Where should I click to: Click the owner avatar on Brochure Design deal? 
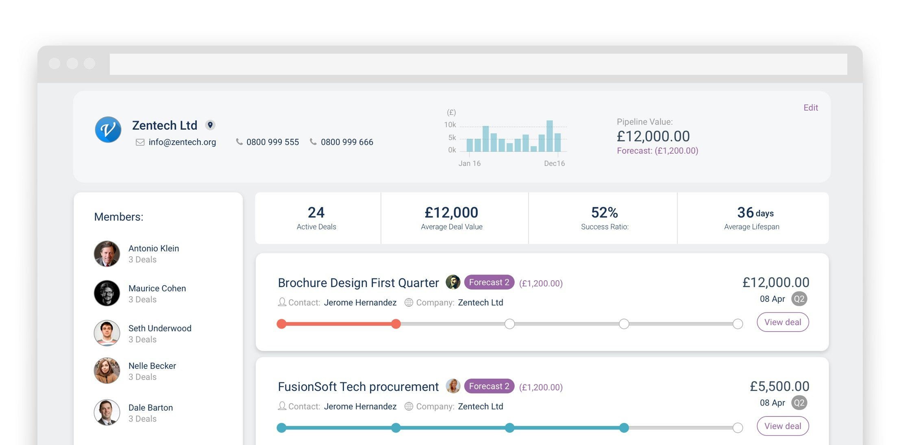click(453, 282)
